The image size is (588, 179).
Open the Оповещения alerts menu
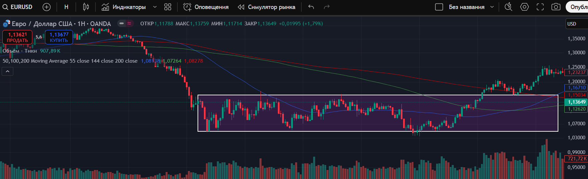pyautogui.click(x=206, y=7)
